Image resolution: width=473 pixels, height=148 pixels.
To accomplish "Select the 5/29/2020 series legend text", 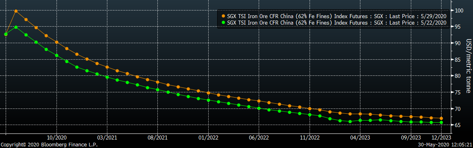I will coord(337,16).
